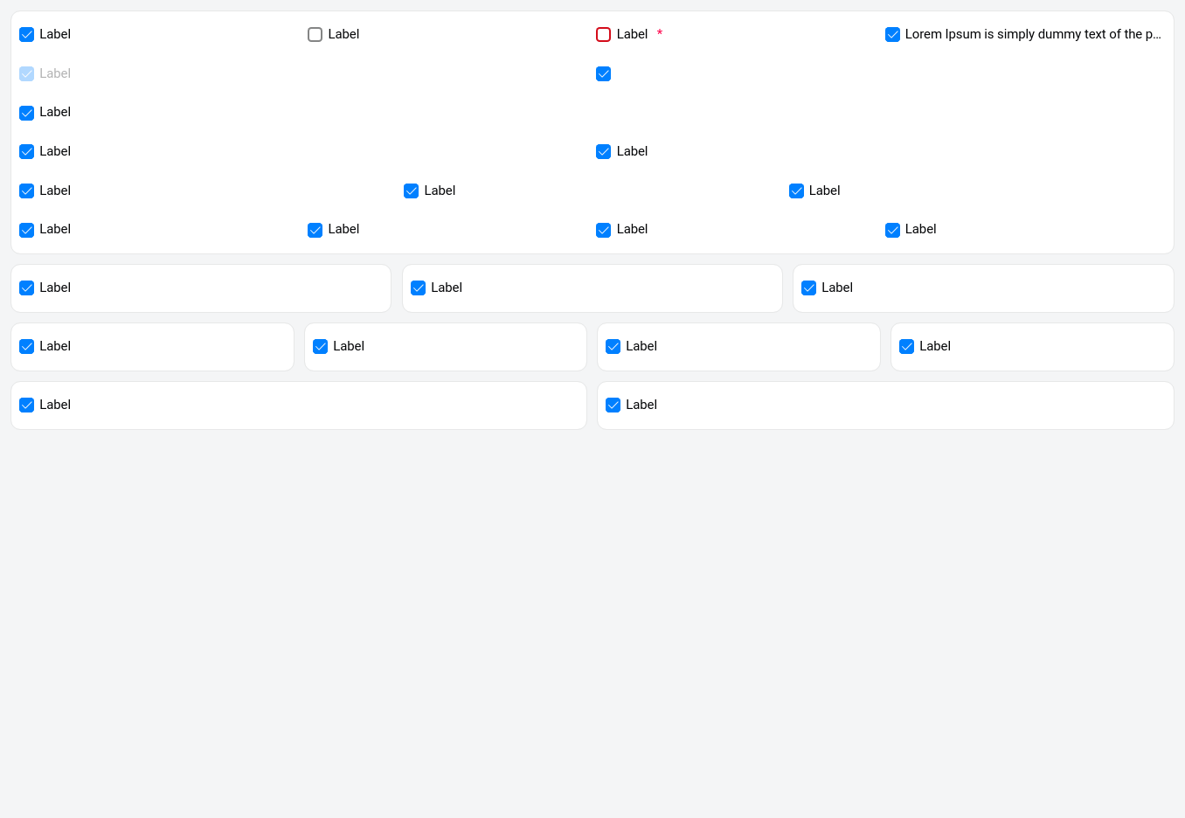The image size is (1185, 818).
Task: Click the truncated Lorem Ipsum label text
Action: pos(1032,34)
